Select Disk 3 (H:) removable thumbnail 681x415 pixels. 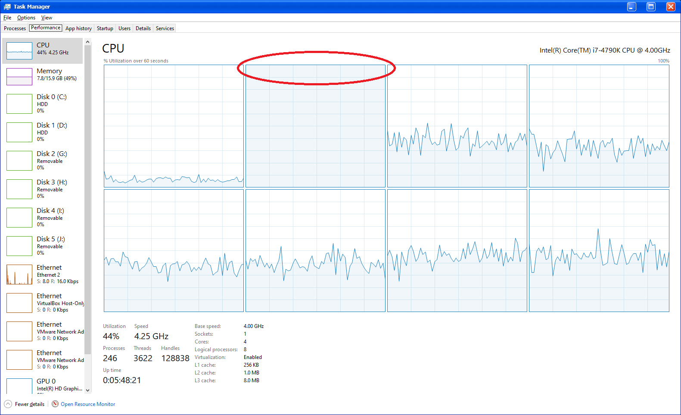[x=19, y=189]
